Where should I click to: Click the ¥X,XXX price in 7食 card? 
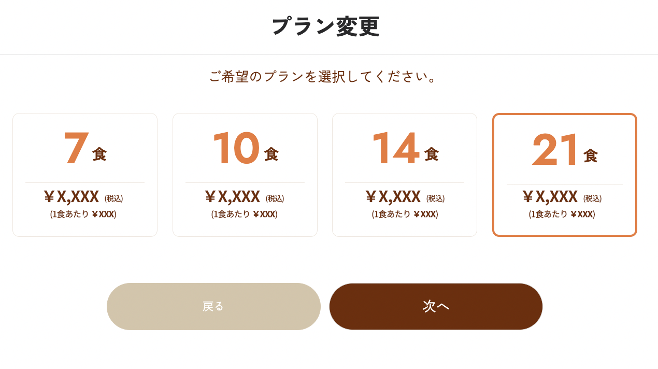click(71, 197)
